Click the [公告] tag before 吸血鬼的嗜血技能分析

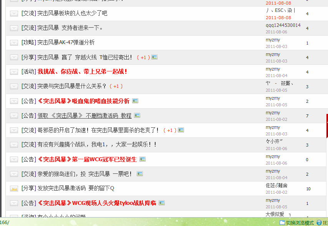coord(29,101)
